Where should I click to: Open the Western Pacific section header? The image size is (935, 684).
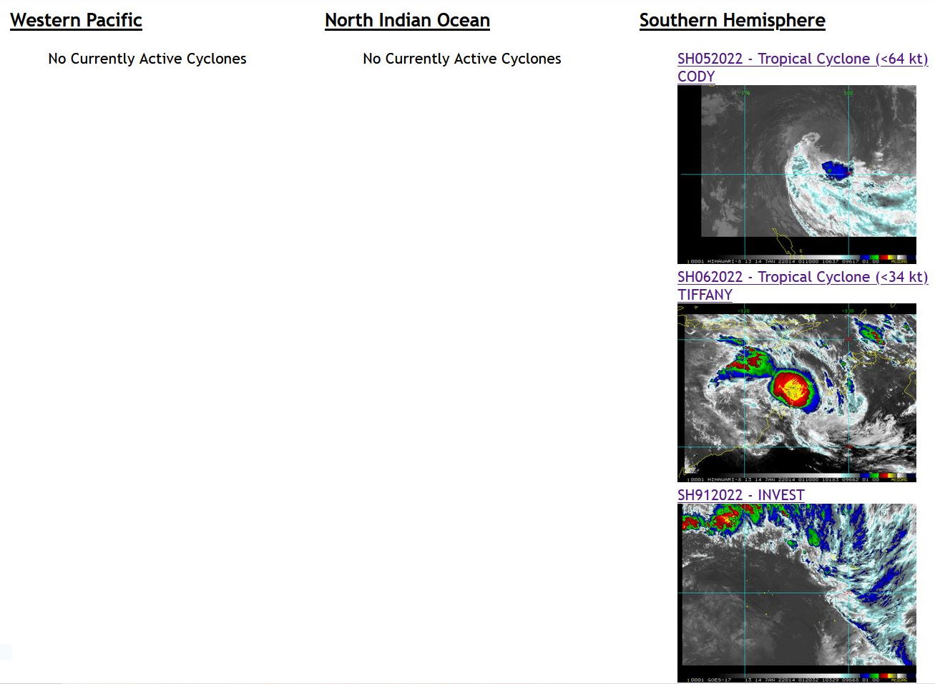click(76, 20)
